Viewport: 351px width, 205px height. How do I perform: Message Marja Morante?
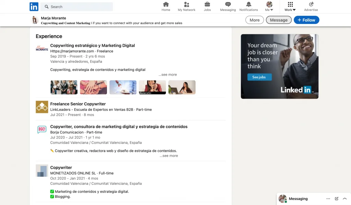click(279, 20)
